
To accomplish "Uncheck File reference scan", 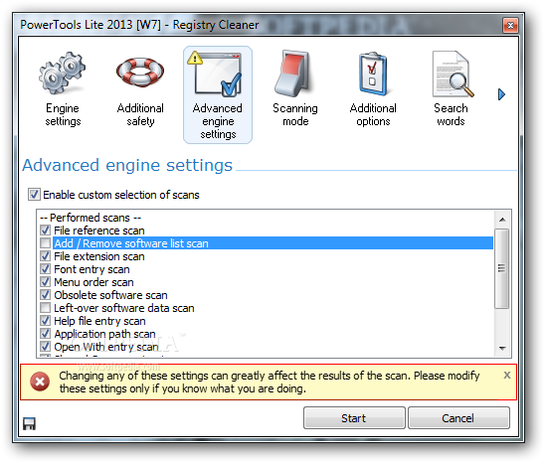I will click(x=45, y=231).
